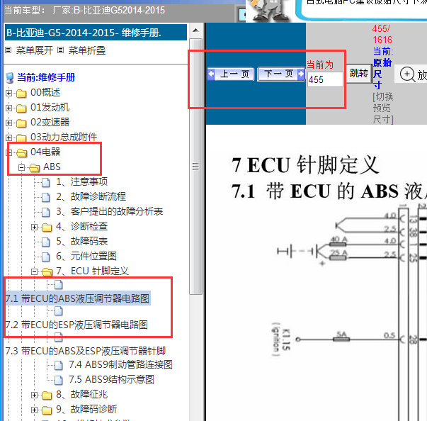Expand the 03动力总成附件 folder
The width and height of the screenshot is (427, 421).
click(8, 138)
